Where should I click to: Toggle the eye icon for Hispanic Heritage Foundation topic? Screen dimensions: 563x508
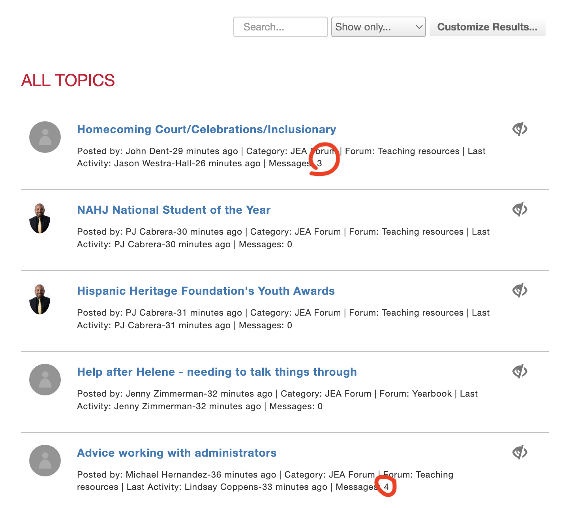(x=520, y=290)
